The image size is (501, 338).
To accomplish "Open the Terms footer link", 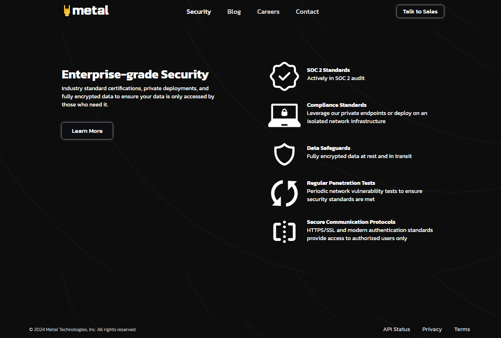I will pos(462,329).
